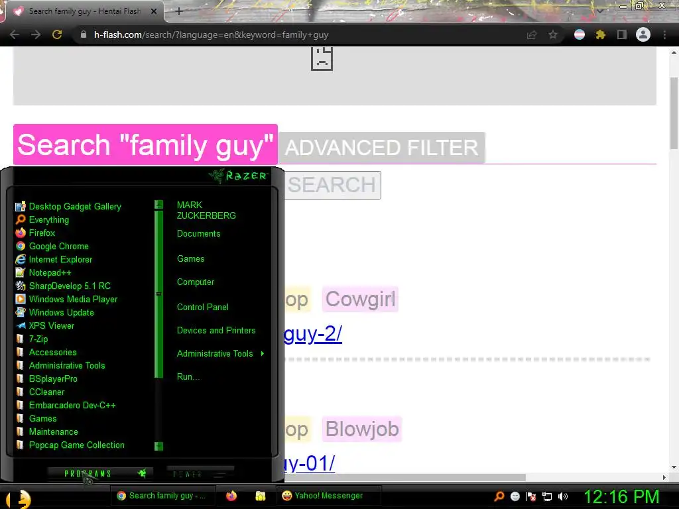This screenshot has width=679, height=509.
Task: Open XPS Viewer
Action: (45, 325)
